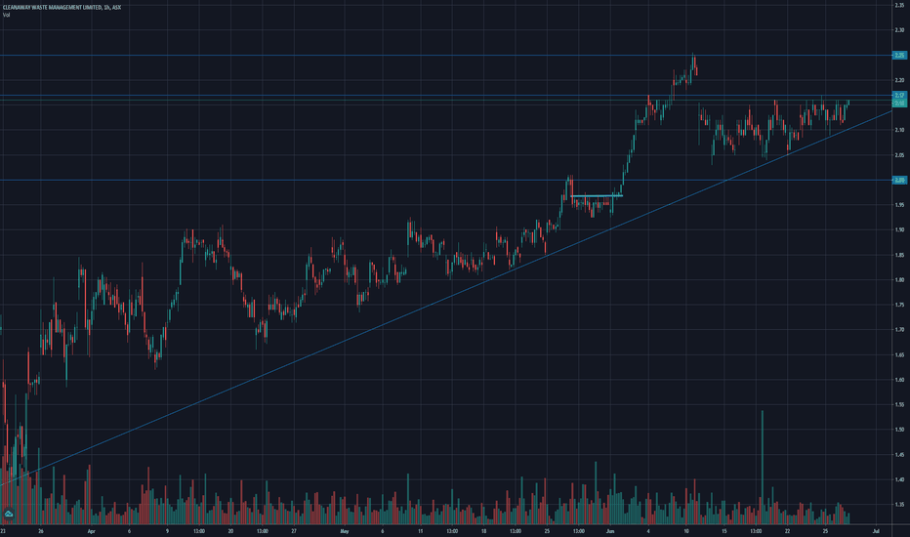Click the Apr label on time axis

(x=91, y=531)
